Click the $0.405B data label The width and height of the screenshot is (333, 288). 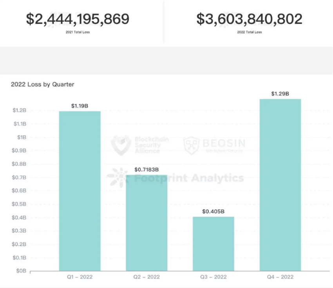coord(214,211)
